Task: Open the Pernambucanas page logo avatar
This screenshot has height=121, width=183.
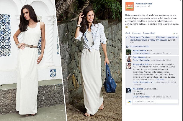Action: [130, 6]
